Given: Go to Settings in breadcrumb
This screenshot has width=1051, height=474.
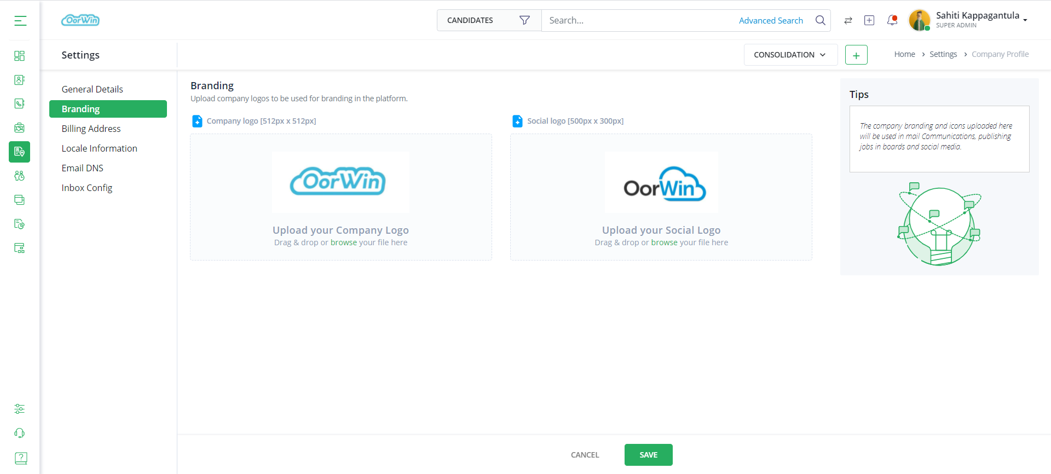Looking at the screenshot, I should click(x=943, y=54).
